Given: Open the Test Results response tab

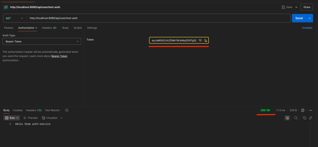Looking at the screenshot, I should 52,110.
